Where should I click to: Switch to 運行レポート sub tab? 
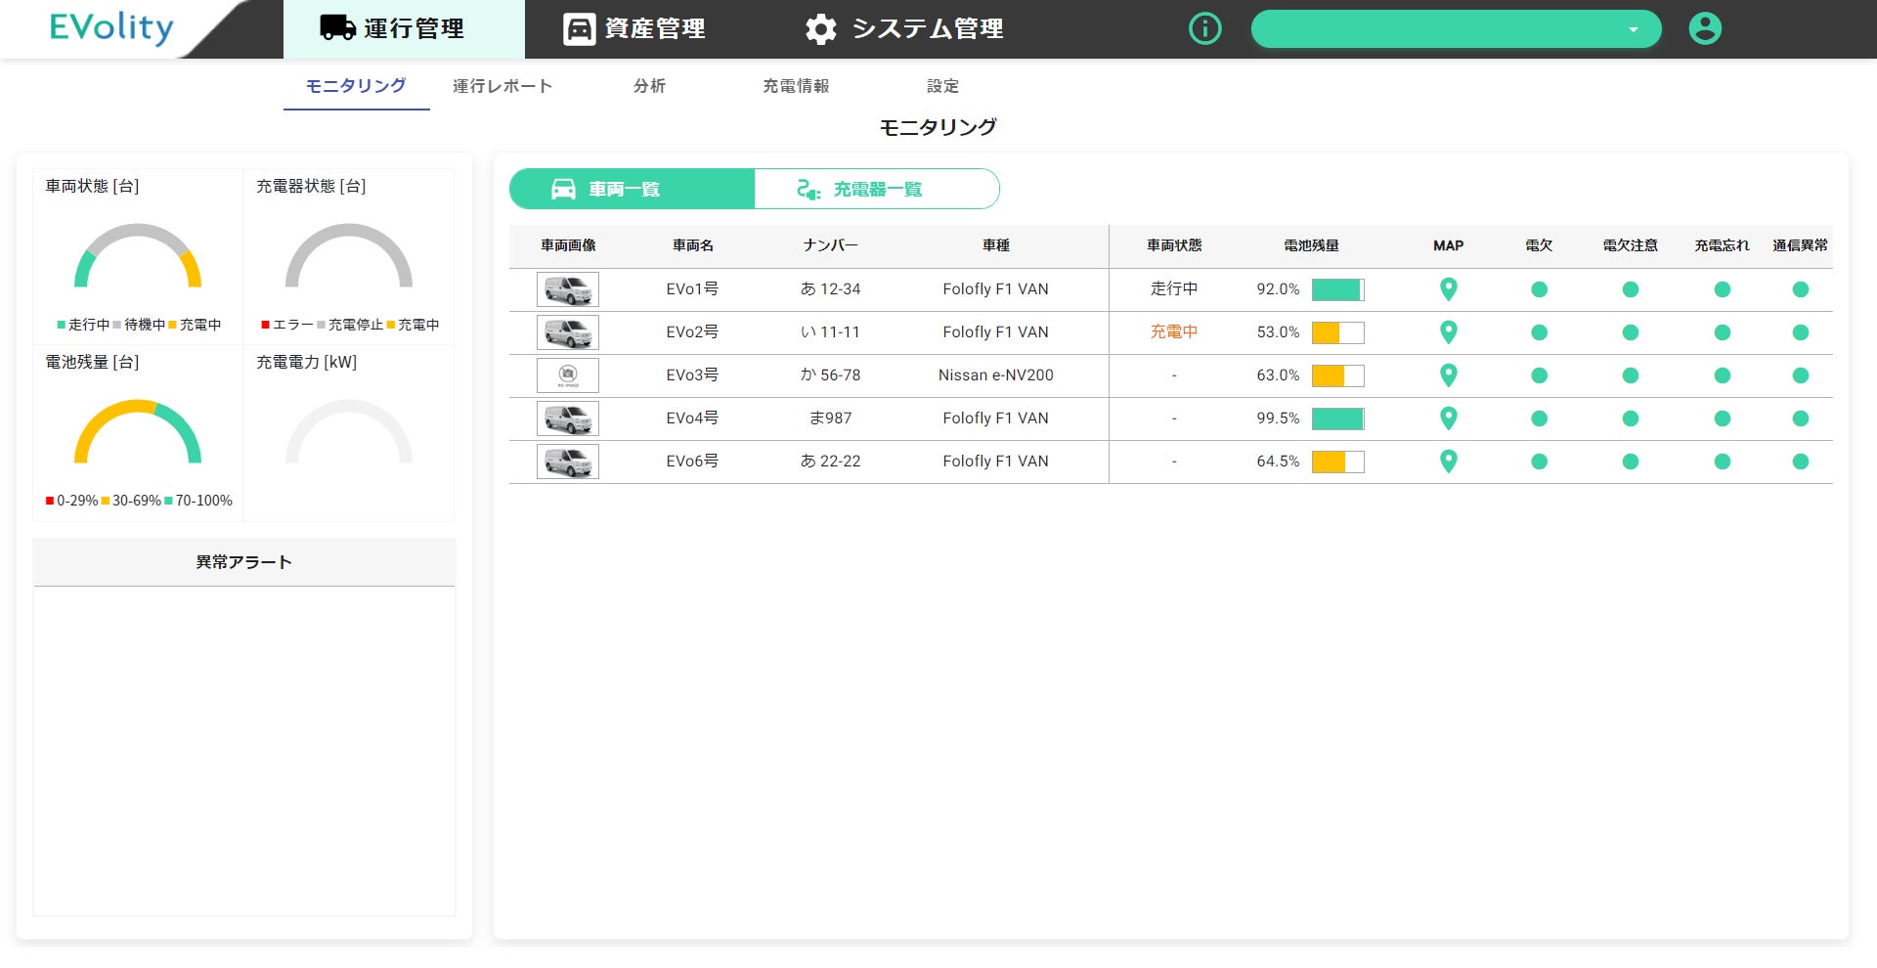[502, 86]
